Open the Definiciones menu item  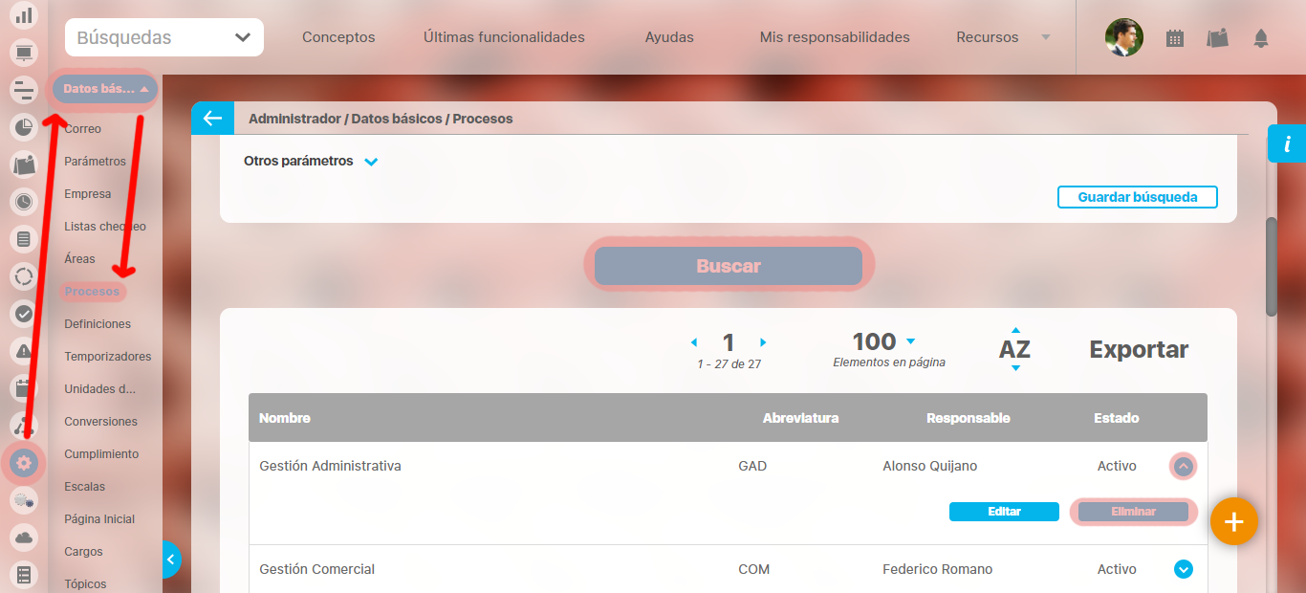[x=98, y=324]
